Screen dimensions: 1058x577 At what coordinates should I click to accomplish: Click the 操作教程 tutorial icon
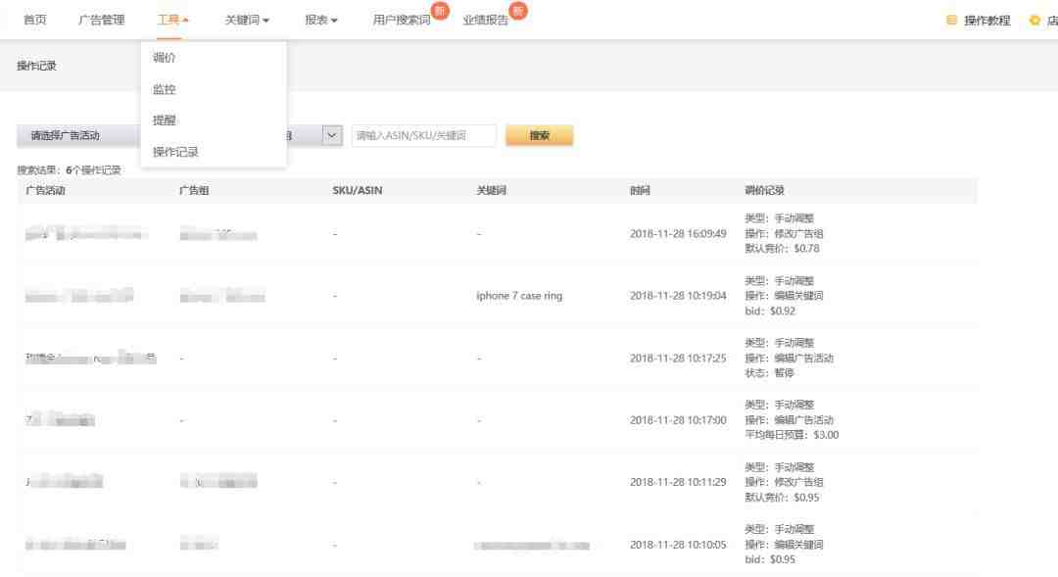(x=951, y=21)
